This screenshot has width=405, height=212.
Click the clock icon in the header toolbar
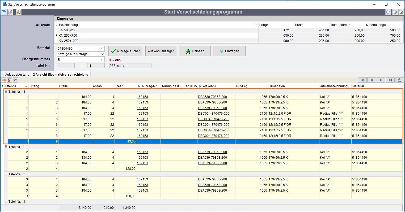388,12
